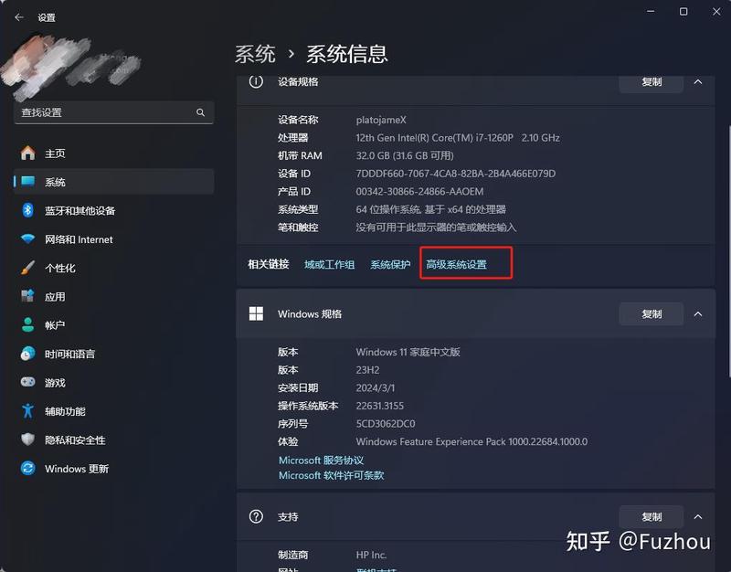This screenshot has width=731, height=572.
Task: Open the 域或工作组 link
Action: tap(329, 264)
